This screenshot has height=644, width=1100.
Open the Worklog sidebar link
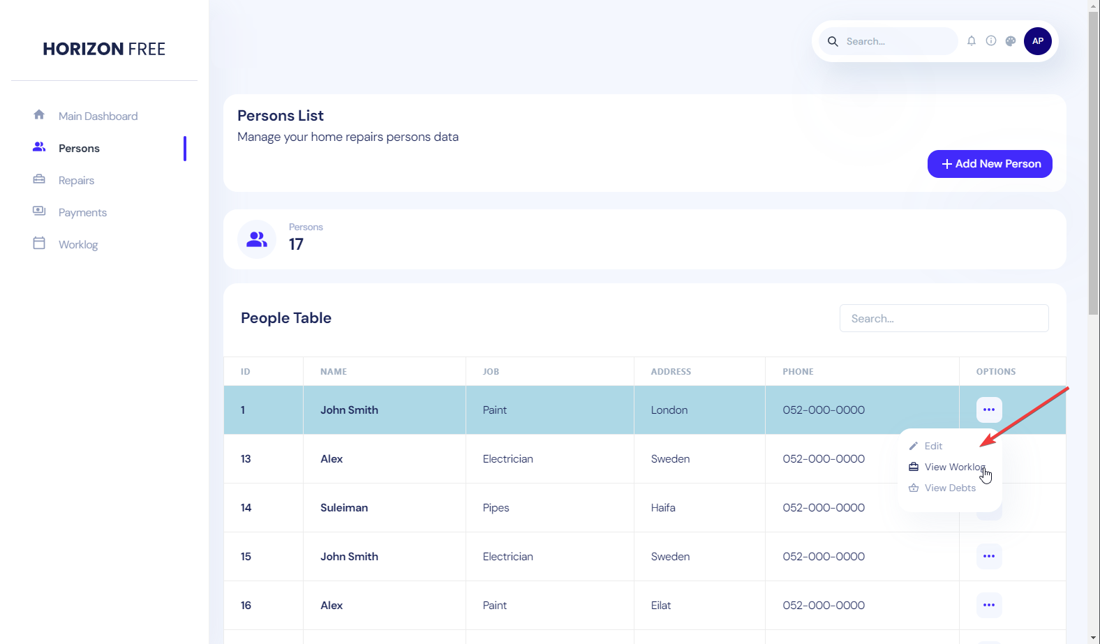tap(78, 244)
